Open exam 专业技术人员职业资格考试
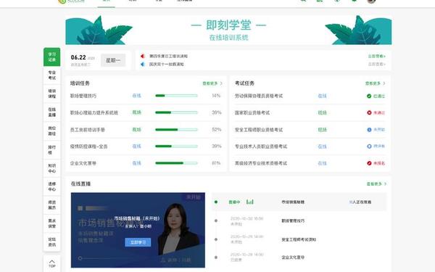Screen dimensions: 435x272 (261, 147)
